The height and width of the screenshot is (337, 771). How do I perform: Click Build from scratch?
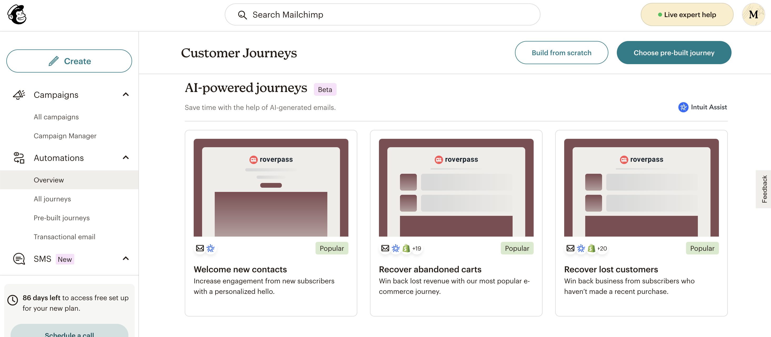click(561, 53)
